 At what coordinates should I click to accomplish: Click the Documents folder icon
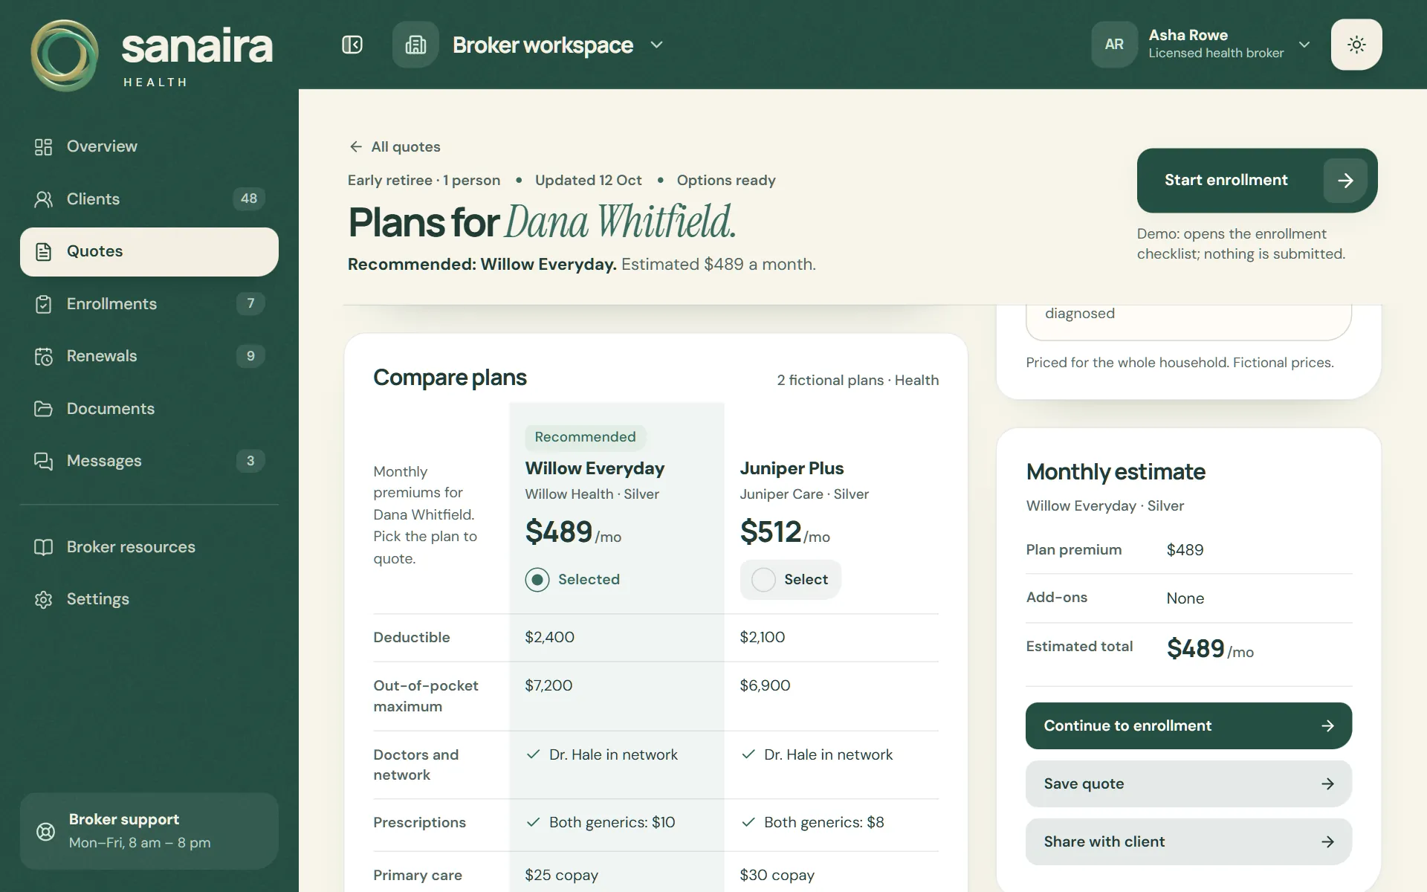(44, 409)
